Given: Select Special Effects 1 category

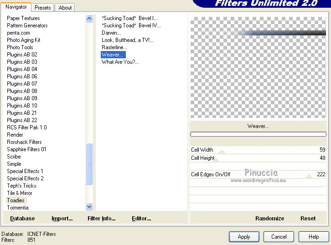Looking at the screenshot, I should pyautogui.click(x=25, y=171).
